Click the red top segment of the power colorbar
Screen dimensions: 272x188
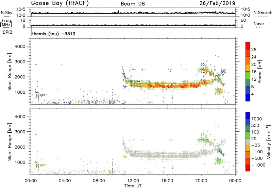(x=248, y=45)
